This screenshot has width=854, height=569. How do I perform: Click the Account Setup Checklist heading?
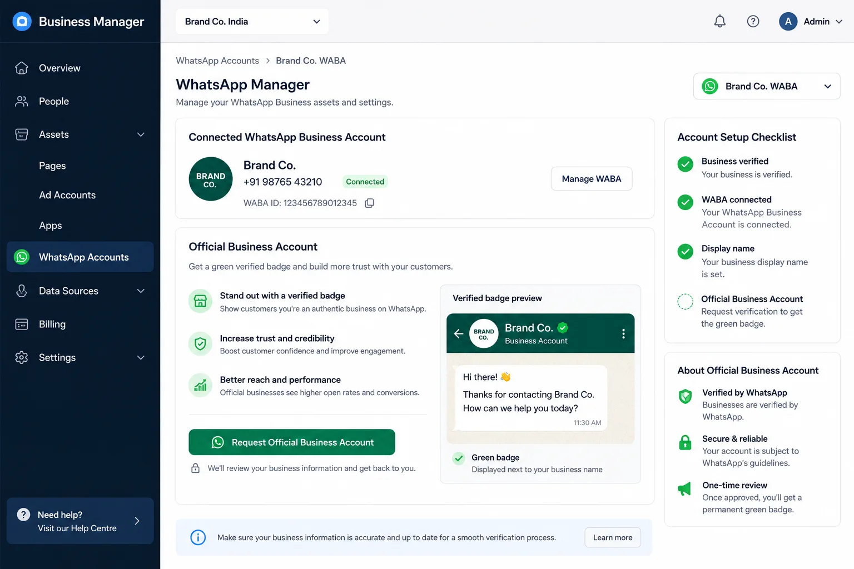(x=737, y=137)
